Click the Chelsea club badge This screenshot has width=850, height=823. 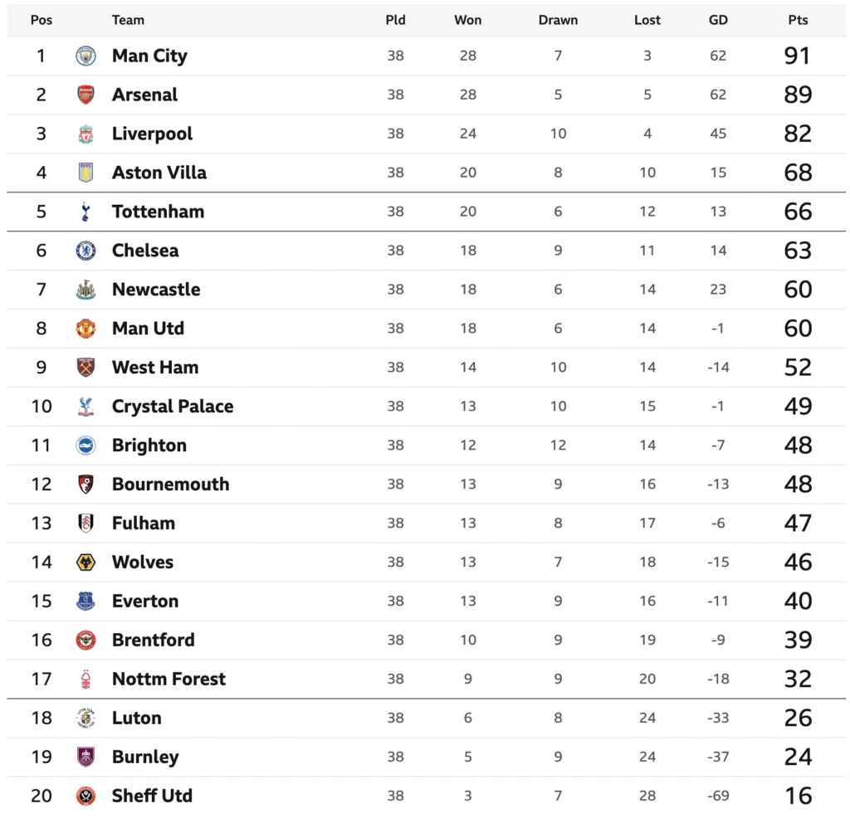(x=85, y=251)
